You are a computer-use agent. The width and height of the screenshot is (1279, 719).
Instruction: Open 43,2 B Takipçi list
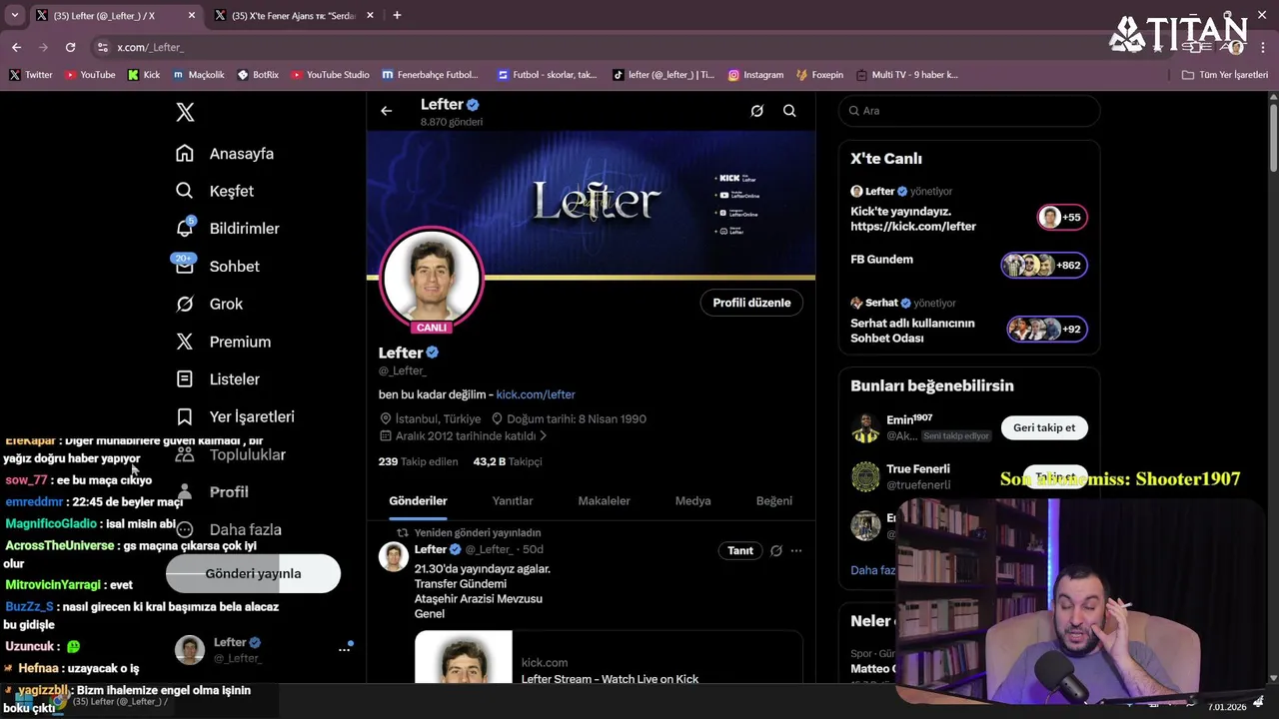click(x=508, y=461)
